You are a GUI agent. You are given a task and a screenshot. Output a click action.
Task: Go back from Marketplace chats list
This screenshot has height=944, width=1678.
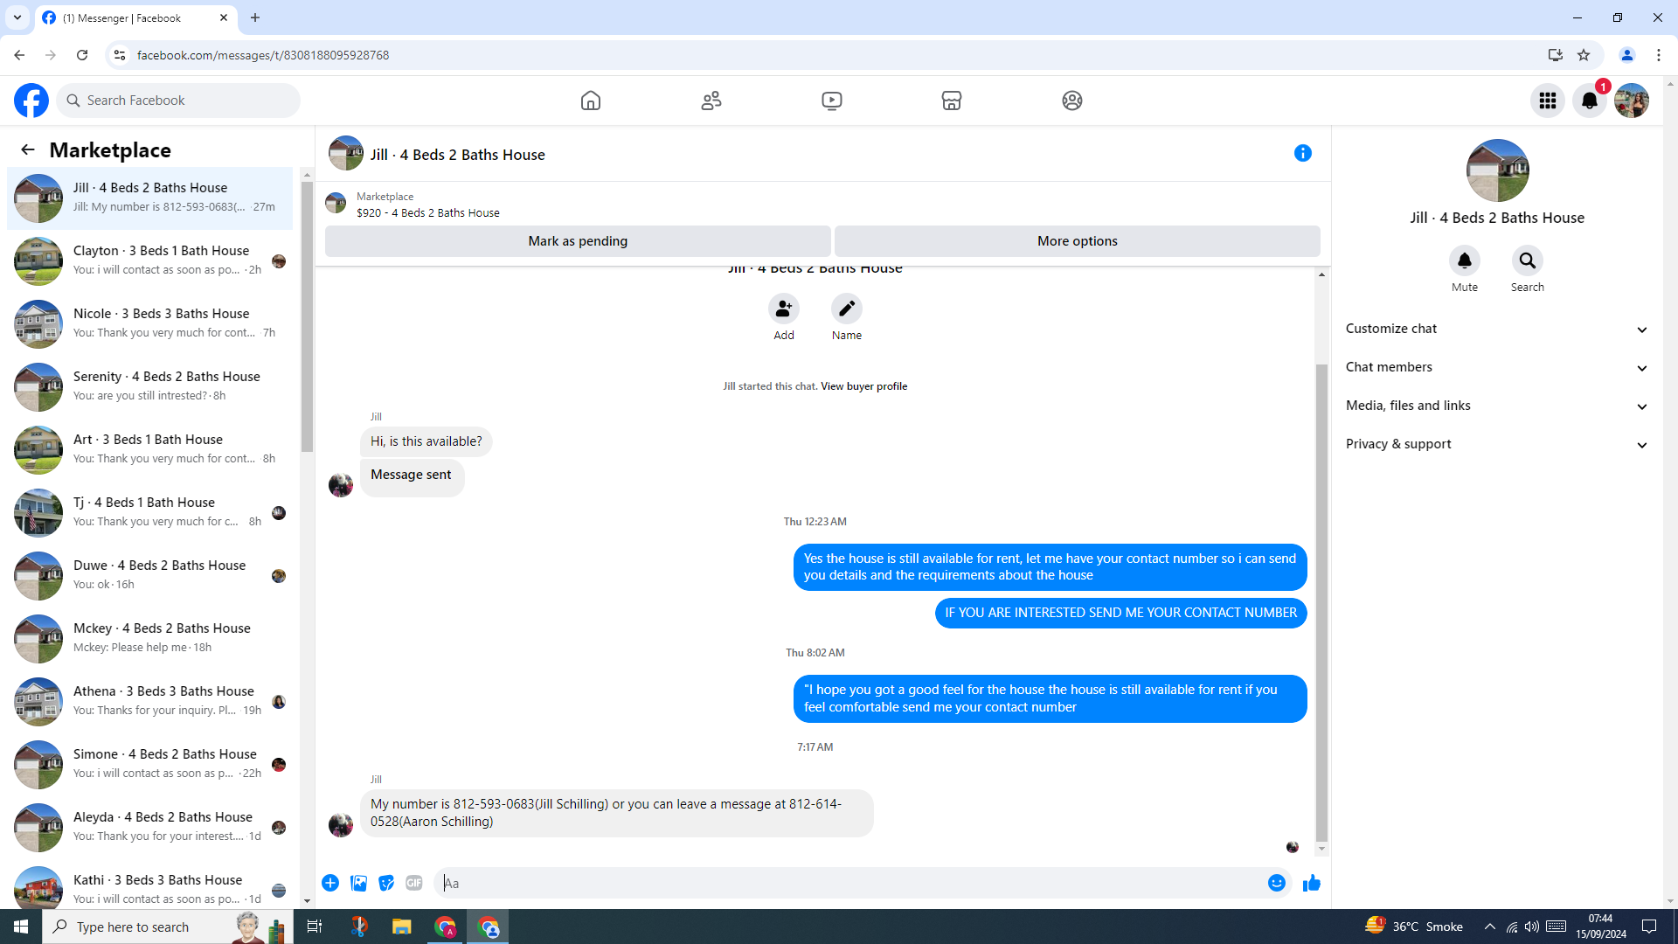pyautogui.click(x=28, y=150)
